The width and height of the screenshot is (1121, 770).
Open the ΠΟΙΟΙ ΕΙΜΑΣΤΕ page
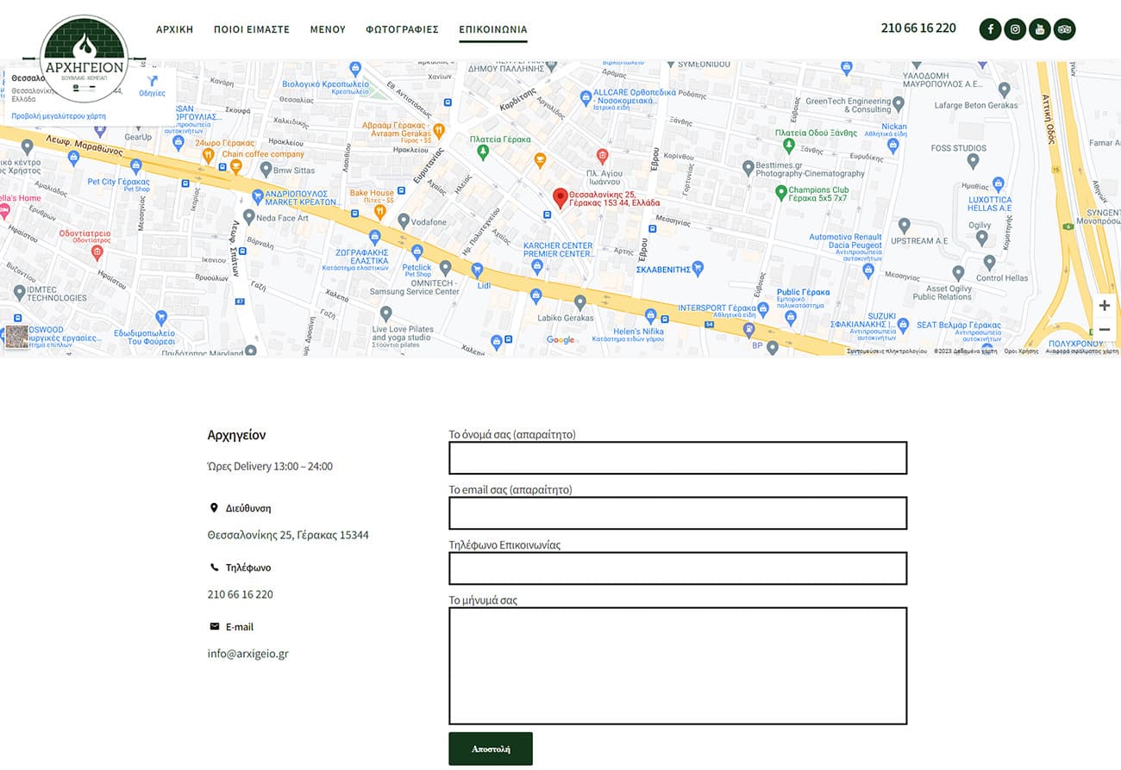tap(252, 29)
